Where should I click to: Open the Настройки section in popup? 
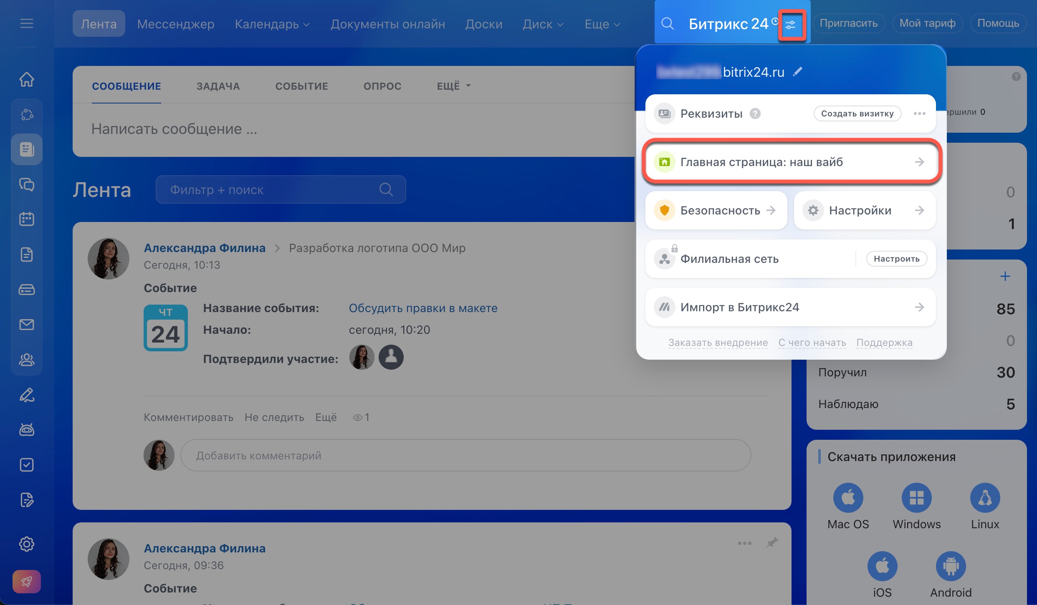(865, 210)
